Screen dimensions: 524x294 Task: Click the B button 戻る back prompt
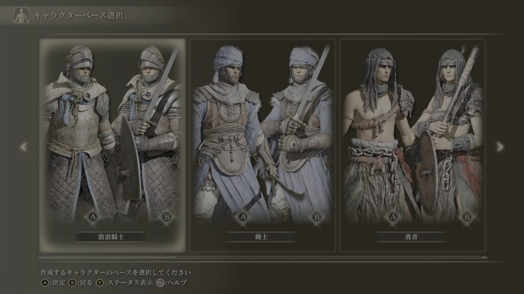(x=80, y=283)
